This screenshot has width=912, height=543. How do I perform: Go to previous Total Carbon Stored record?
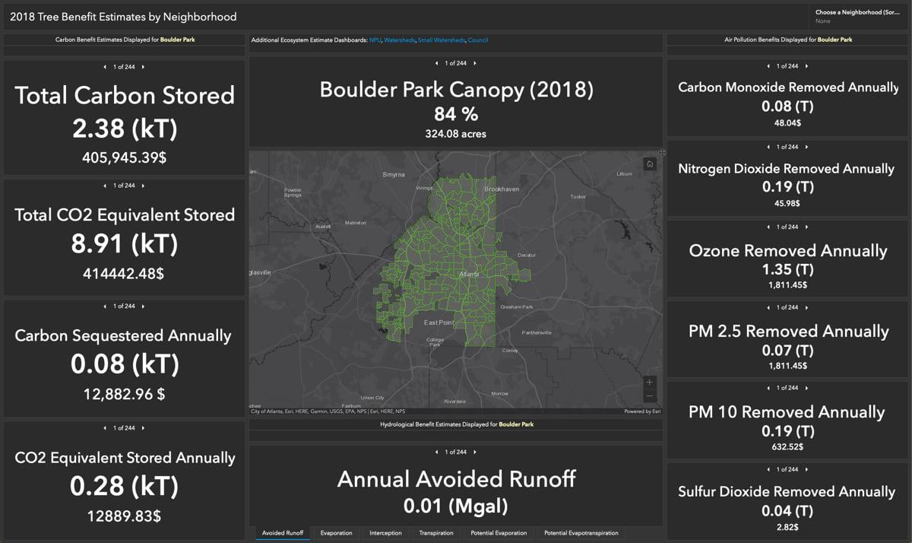point(106,67)
